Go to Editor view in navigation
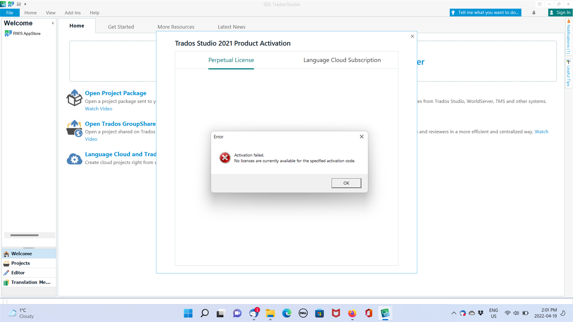The image size is (573, 322). point(29,273)
